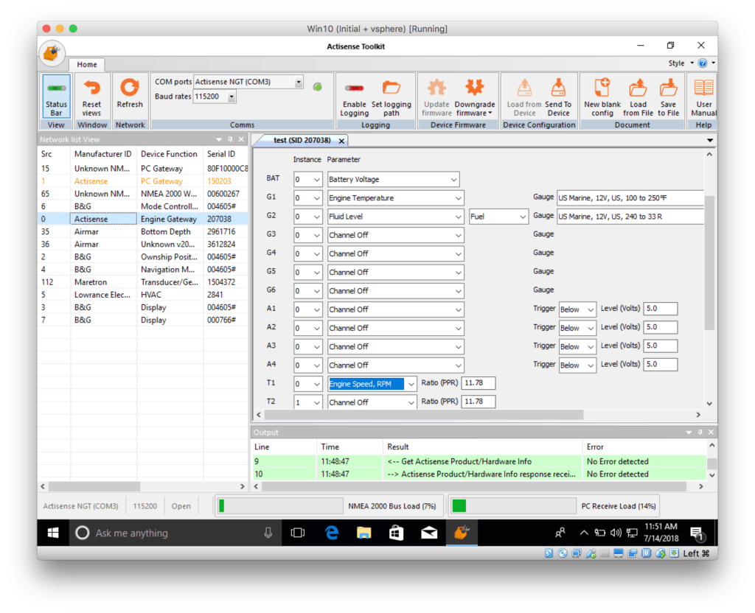Viewport: 755px width, 613px height.
Task: Pin the Output panel
Action: 700,432
